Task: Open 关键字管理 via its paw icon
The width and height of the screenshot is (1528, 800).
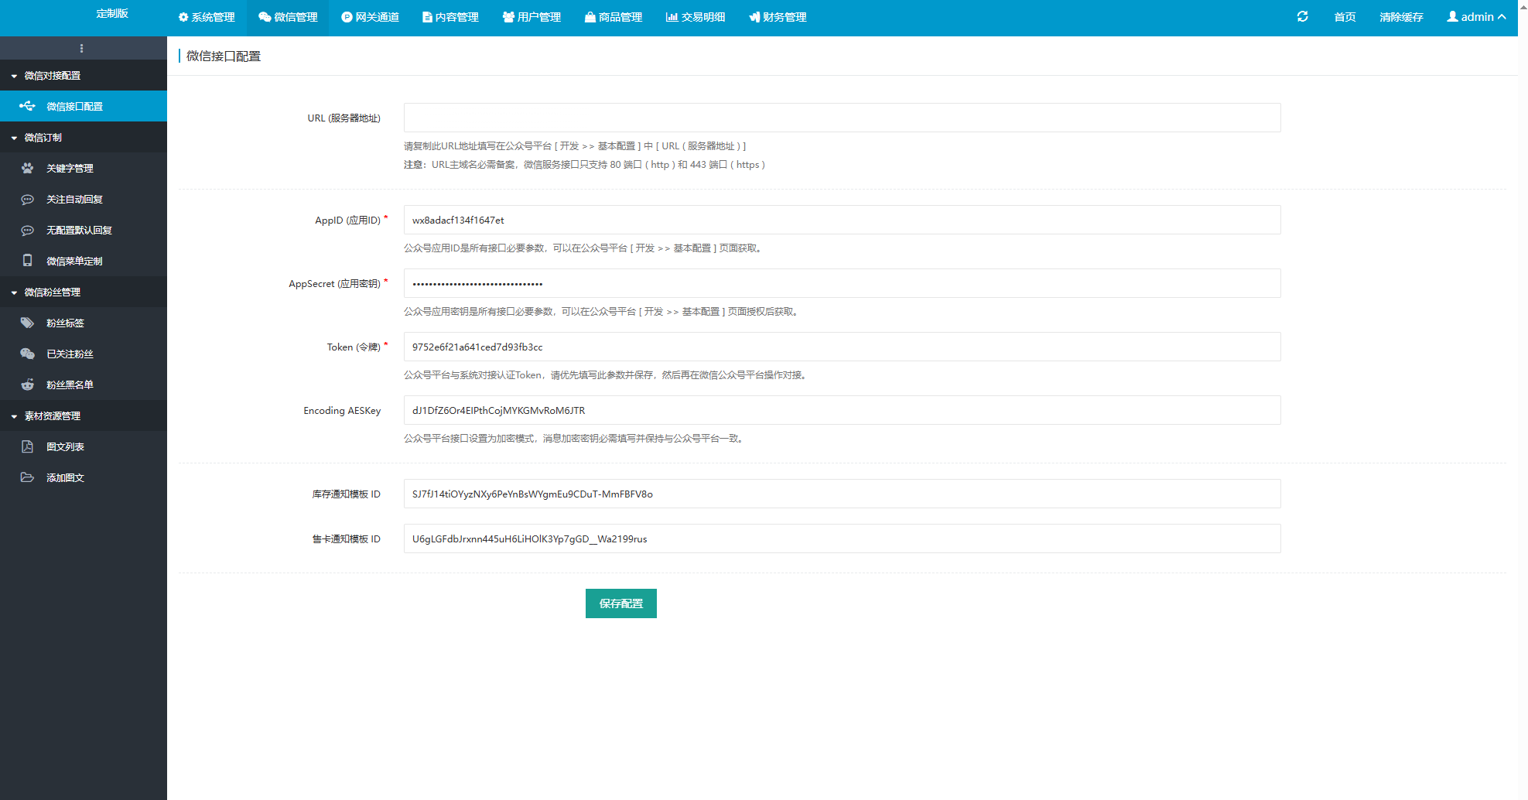Action: pyautogui.click(x=28, y=168)
